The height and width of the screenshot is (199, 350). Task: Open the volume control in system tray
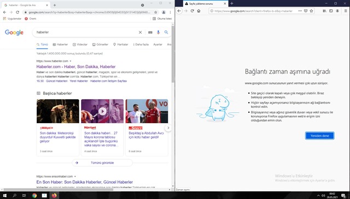pos(323,196)
